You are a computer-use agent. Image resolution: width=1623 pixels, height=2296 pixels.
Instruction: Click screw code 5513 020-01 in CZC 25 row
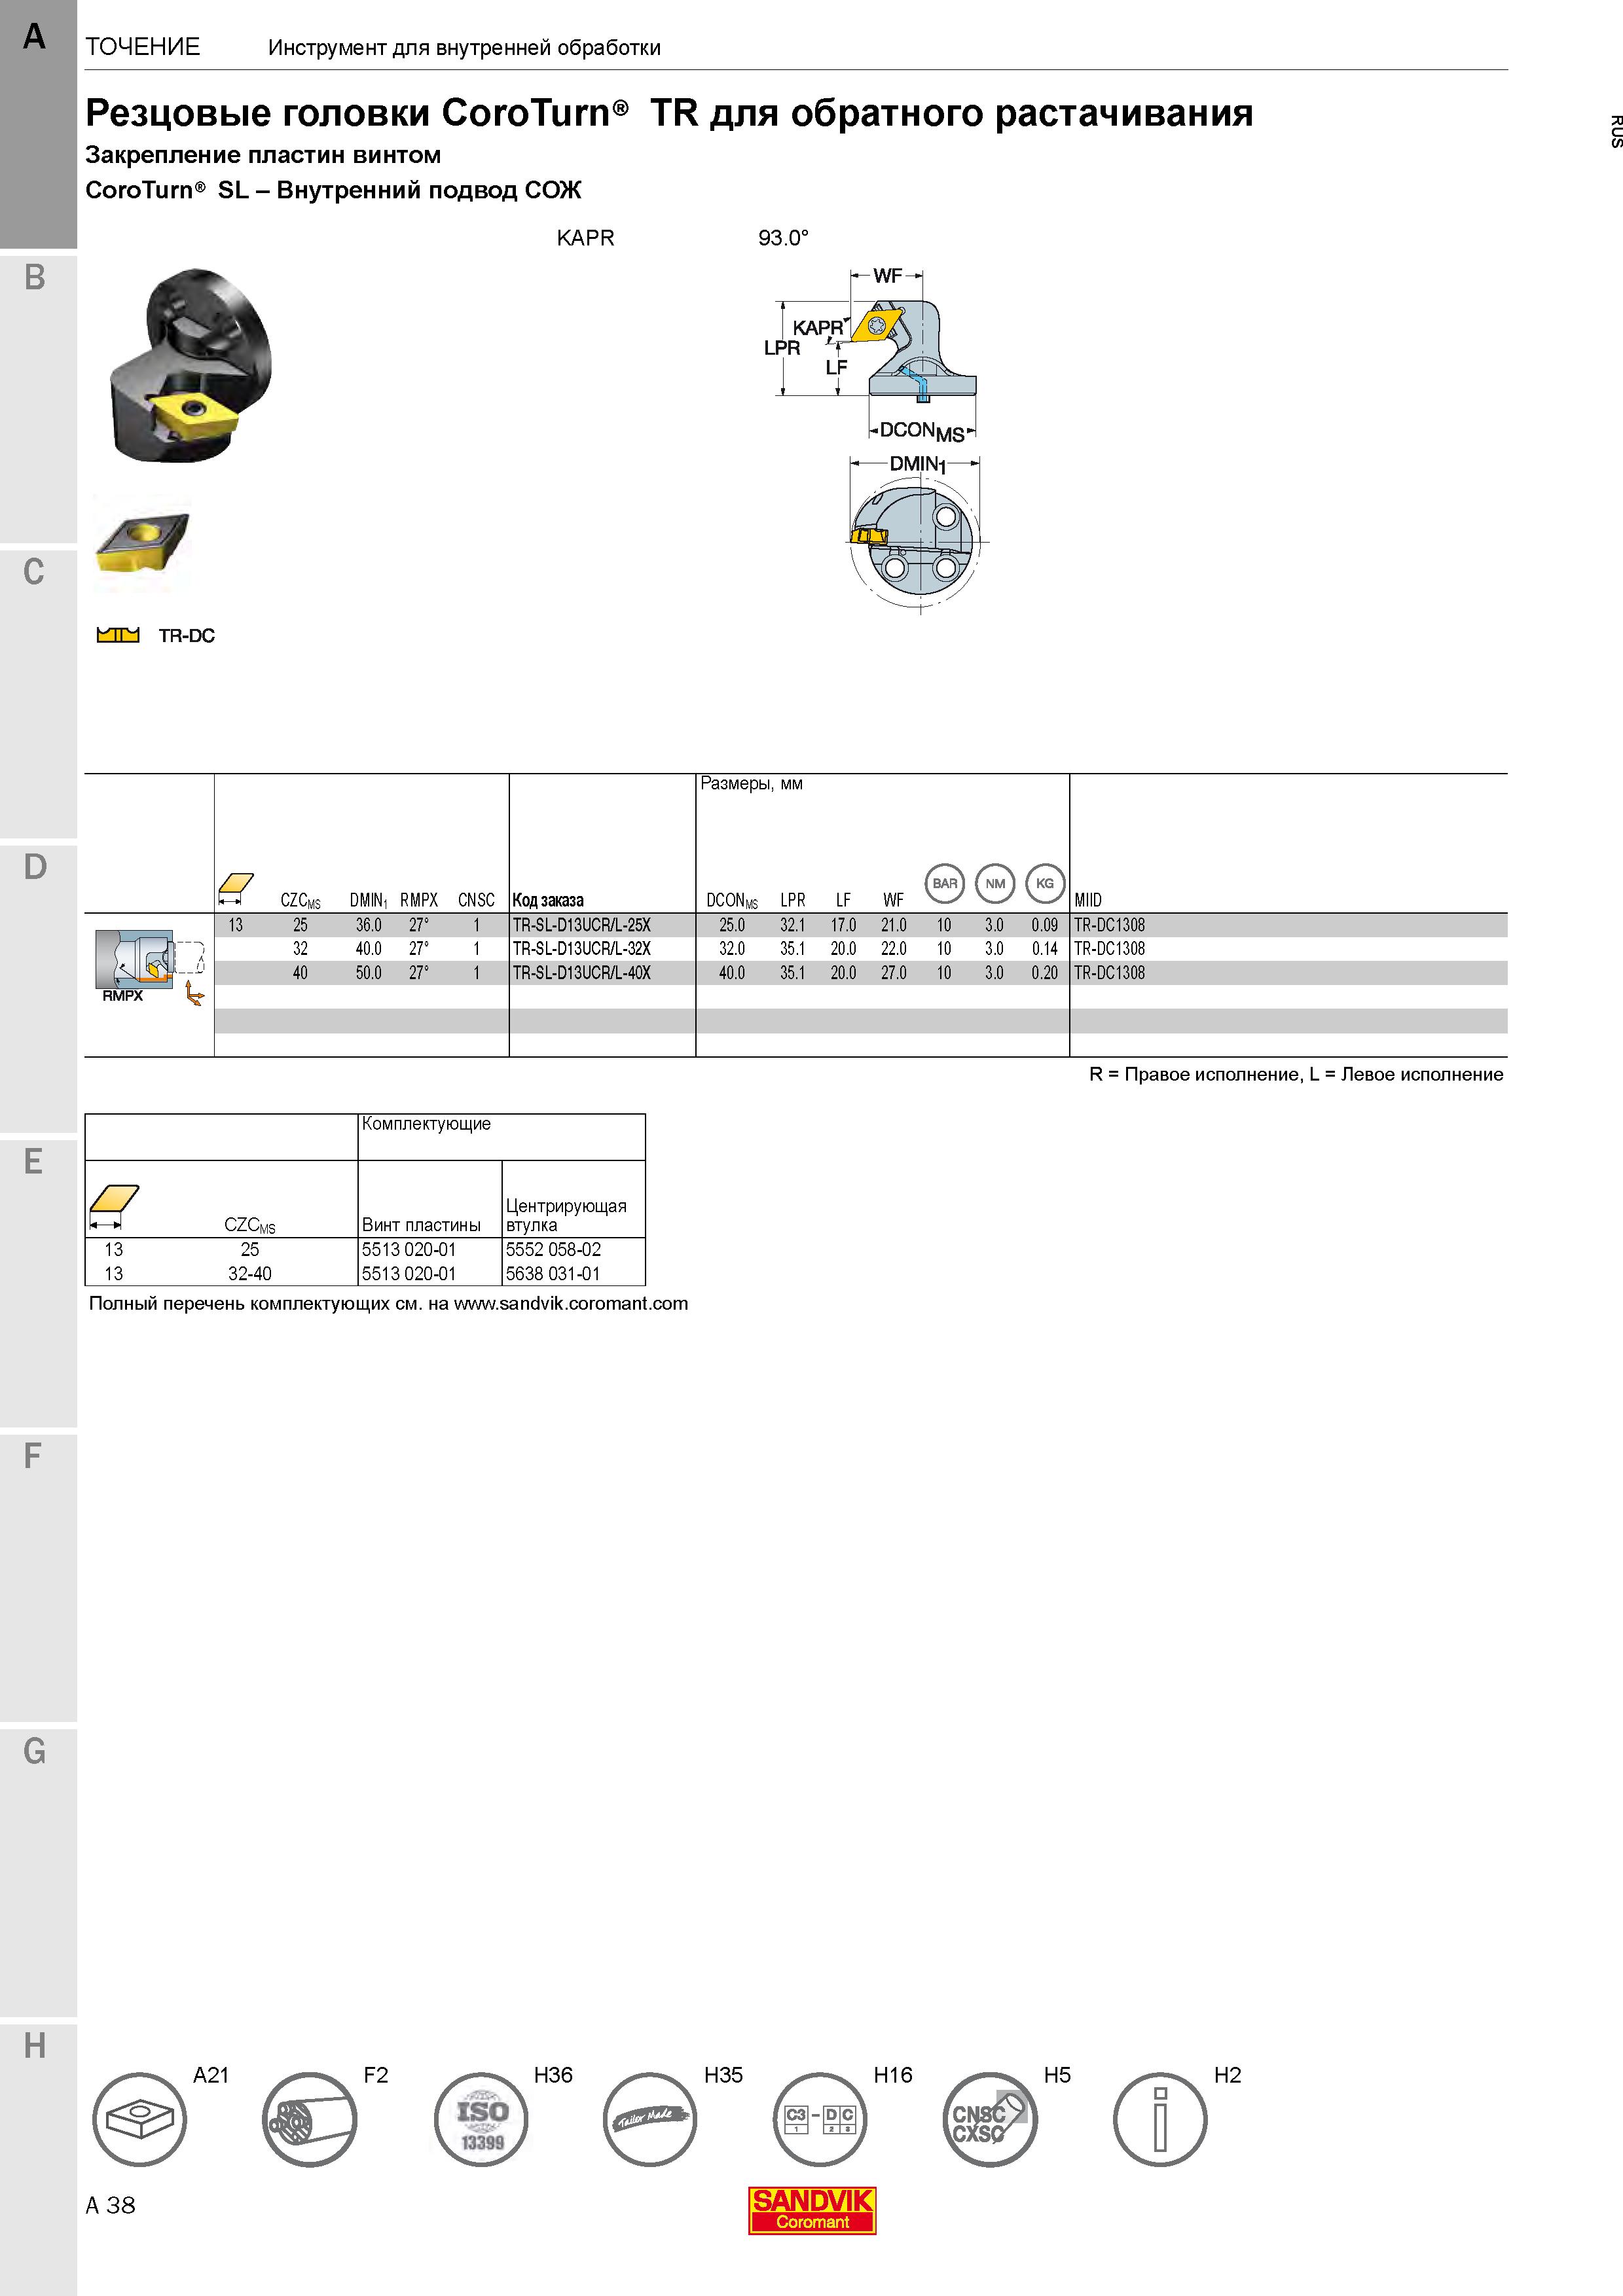click(x=409, y=1250)
